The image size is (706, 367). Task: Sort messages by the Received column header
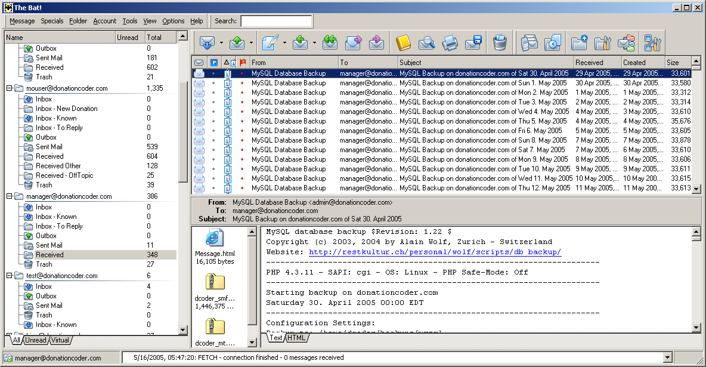tap(597, 63)
